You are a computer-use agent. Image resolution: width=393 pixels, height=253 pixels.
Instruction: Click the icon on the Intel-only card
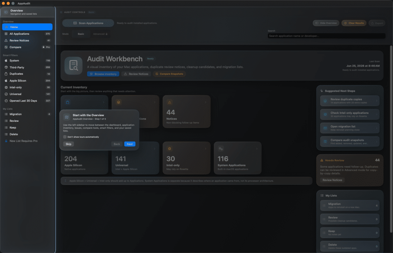[169, 149]
